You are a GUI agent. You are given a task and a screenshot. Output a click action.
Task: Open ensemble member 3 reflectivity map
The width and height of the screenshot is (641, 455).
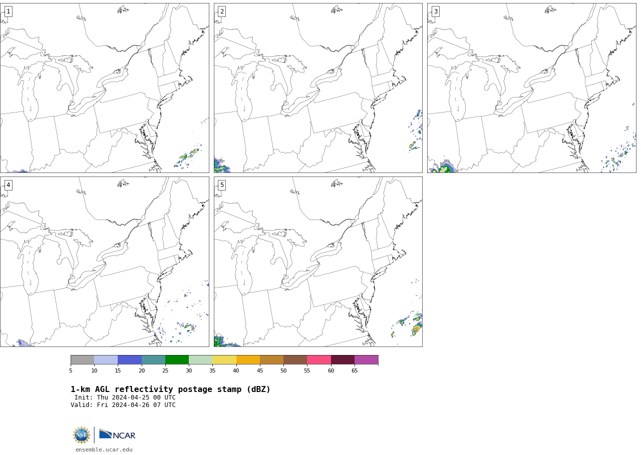click(532, 88)
